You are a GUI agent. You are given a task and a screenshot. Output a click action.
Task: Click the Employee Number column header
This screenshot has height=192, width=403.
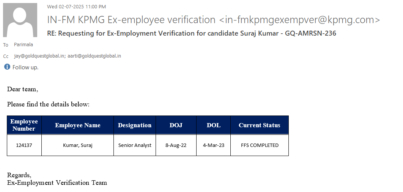tap(24, 125)
